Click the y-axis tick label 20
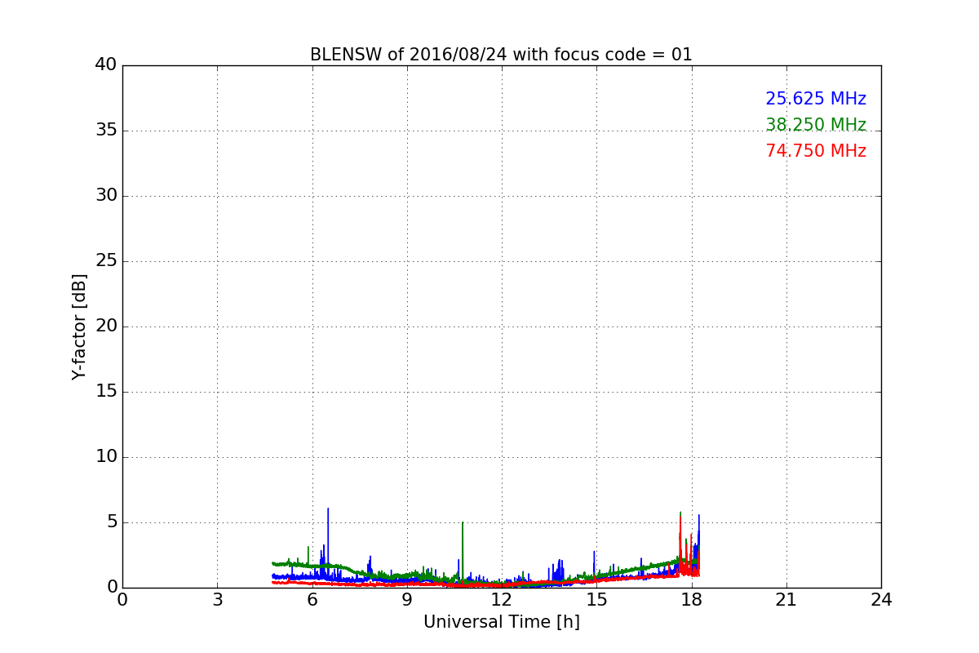 coord(106,326)
